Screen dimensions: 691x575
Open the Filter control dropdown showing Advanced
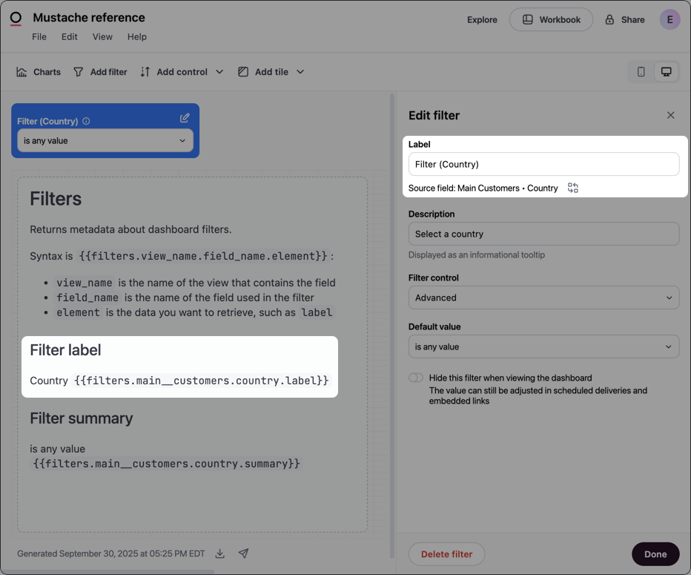pyautogui.click(x=543, y=298)
